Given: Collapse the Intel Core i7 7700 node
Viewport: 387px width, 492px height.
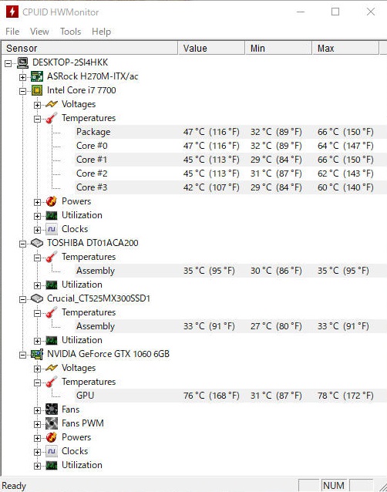Looking at the screenshot, I should [22, 91].
